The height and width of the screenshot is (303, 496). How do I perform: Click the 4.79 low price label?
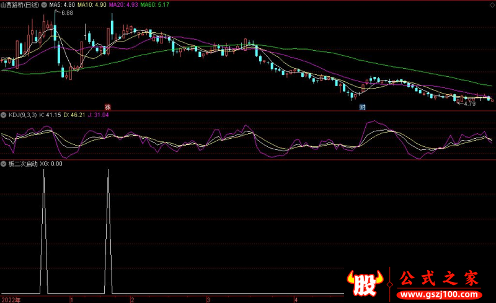468,103
